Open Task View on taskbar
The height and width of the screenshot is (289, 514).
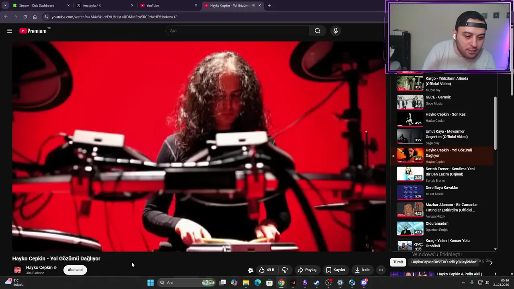(223, 283)
